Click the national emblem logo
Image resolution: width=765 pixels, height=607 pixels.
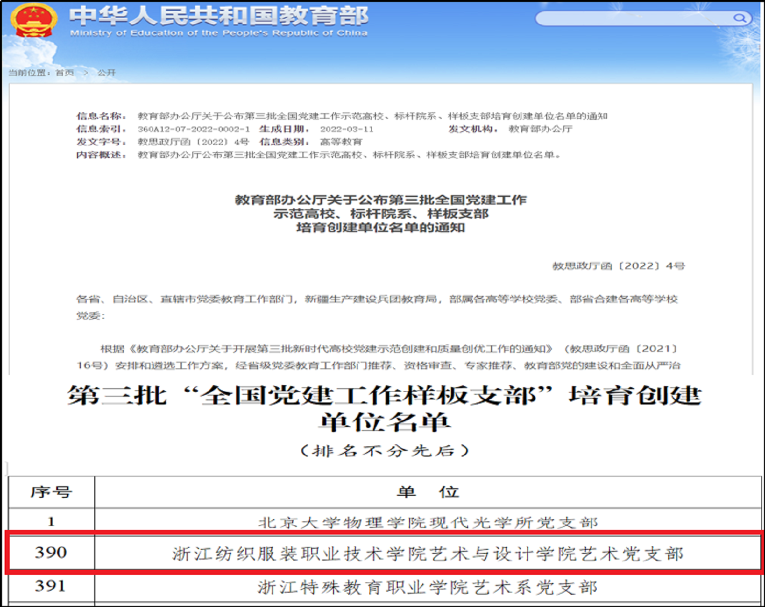tap(34, 20)
